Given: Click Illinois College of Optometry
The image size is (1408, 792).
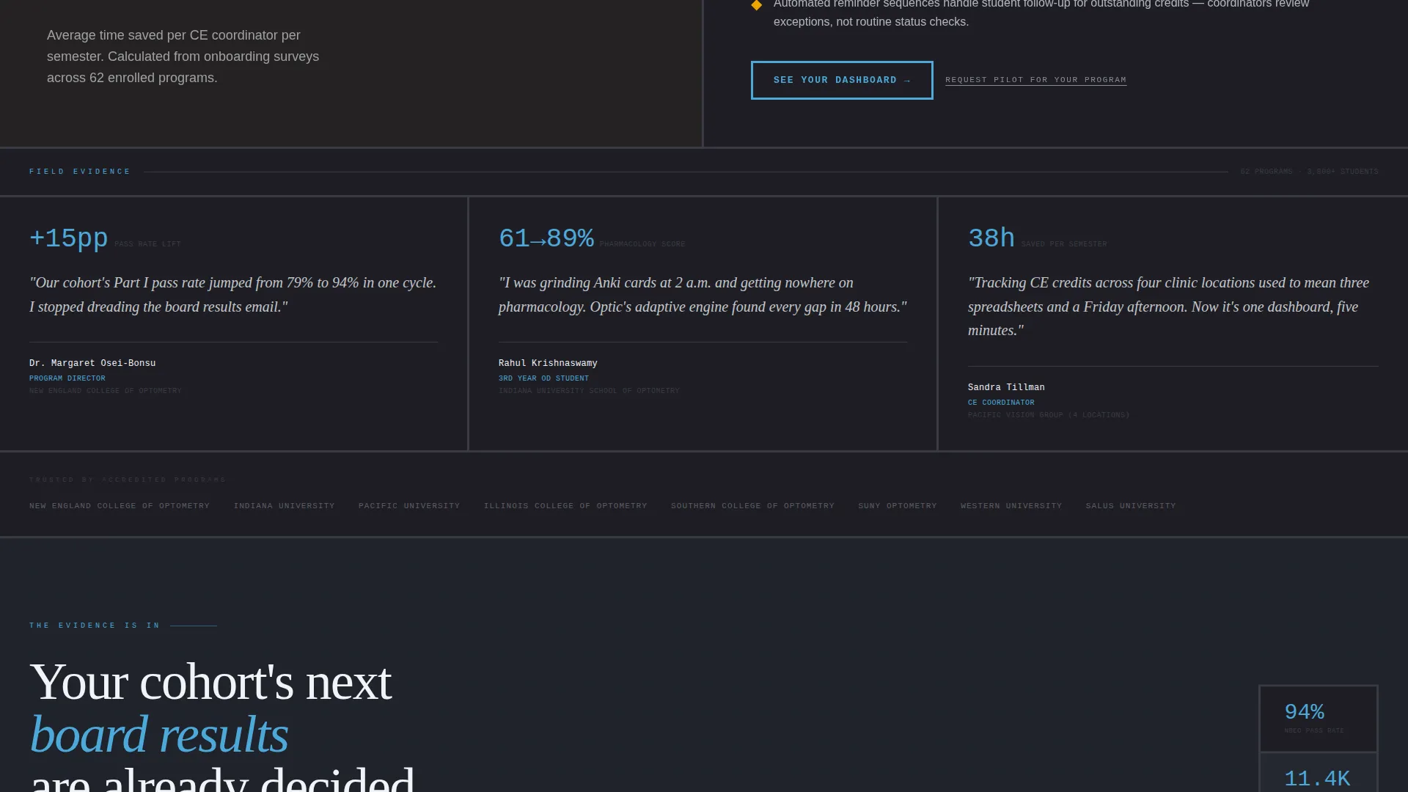Looking at the screenshot, I should (x=565, y=506).
